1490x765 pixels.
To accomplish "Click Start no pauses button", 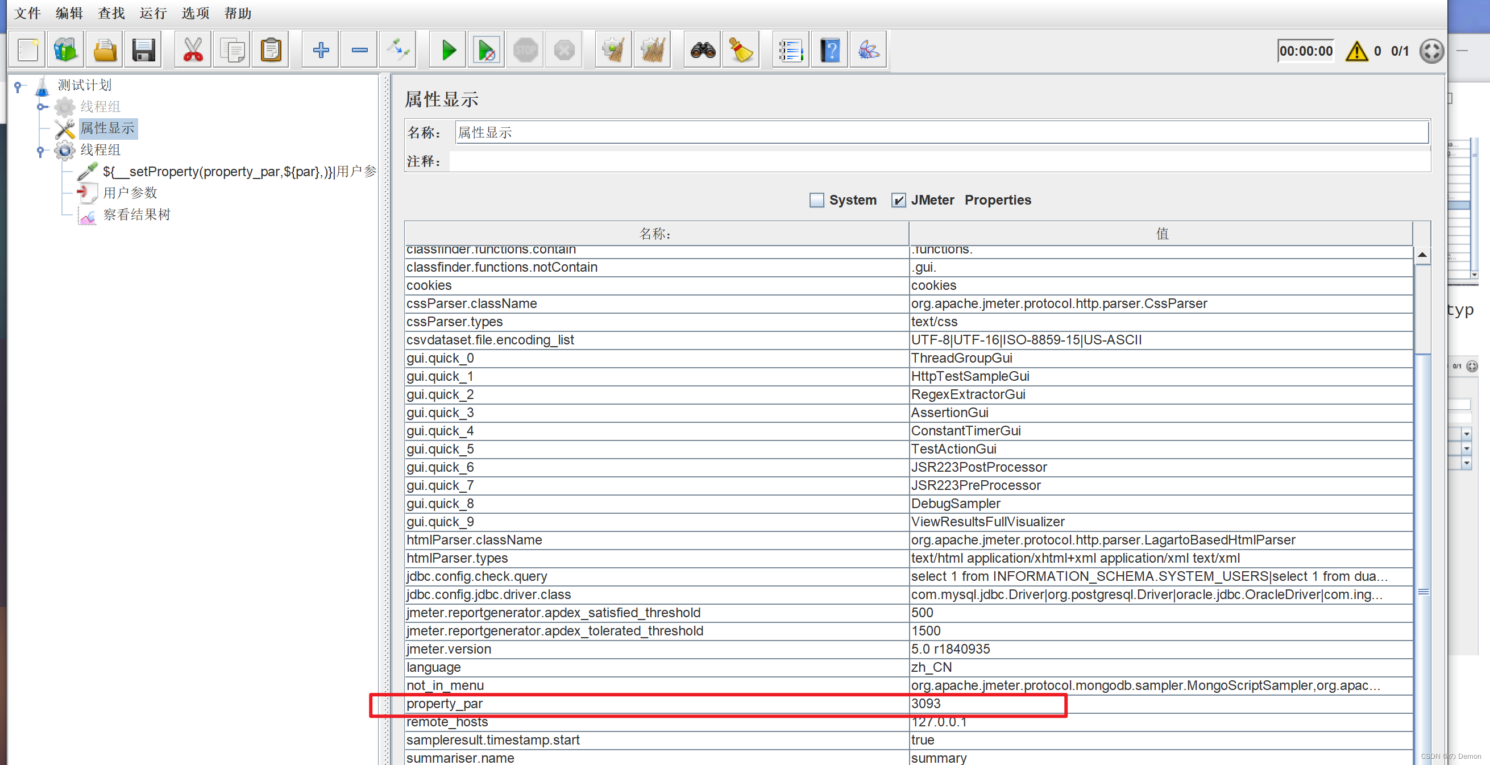I will pyautogui.click(x=487, y=51).
